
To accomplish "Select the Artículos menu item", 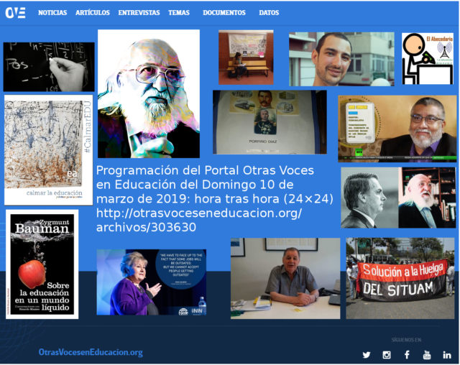I will tap(93, 13).
